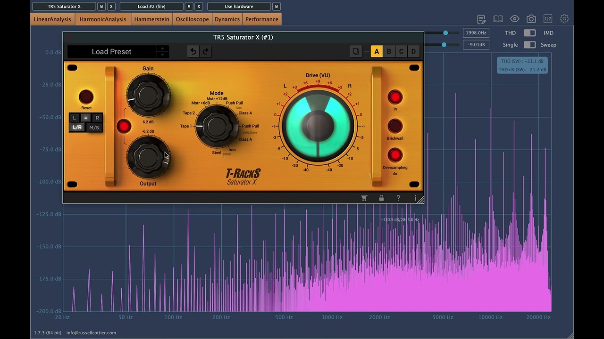Click the -9.01dB level field

click(x=476, y=45)
